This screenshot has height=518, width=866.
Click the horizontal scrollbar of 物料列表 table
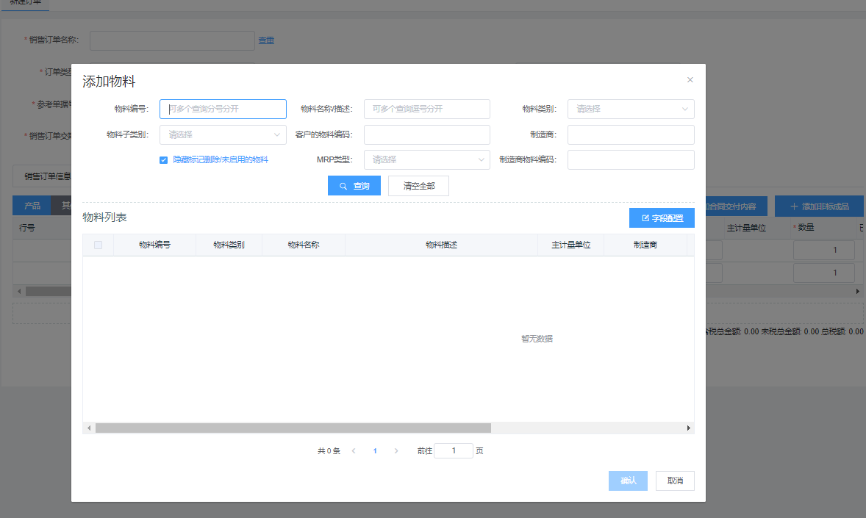[x=293, y=428]
